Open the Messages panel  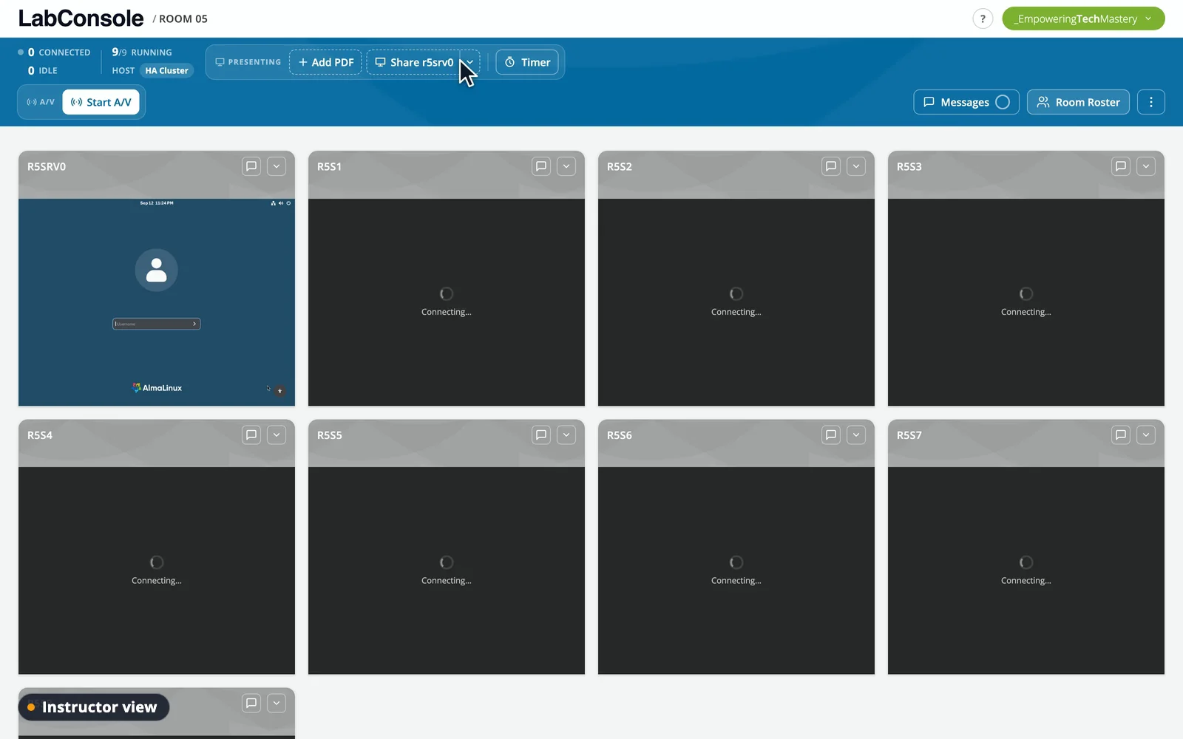tap(966, 102)
